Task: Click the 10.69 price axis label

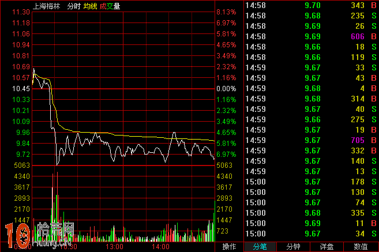Action: pyautogui.click(x=21, y=67)
